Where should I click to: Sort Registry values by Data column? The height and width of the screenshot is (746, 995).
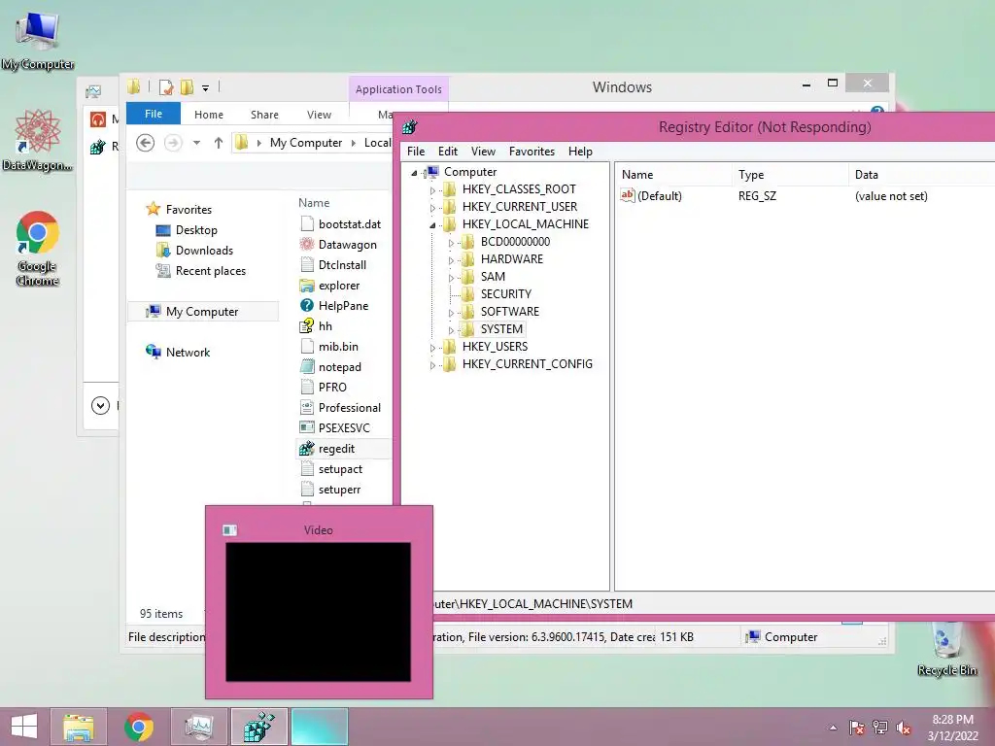[921, 175]
